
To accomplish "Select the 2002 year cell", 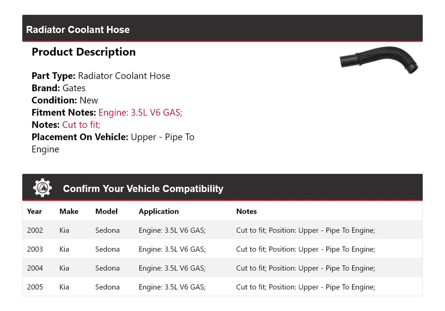I will (x=35, y=230).
